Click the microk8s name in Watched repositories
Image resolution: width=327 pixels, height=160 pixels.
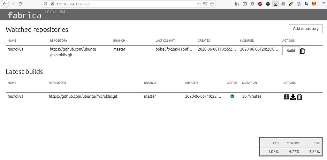pyautogui.click(x=15, y=49)
